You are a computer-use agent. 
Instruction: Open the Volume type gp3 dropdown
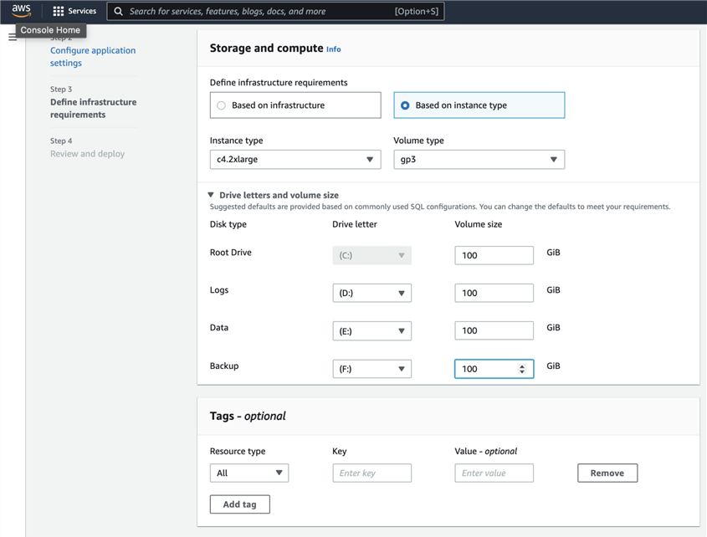point(479,160)
